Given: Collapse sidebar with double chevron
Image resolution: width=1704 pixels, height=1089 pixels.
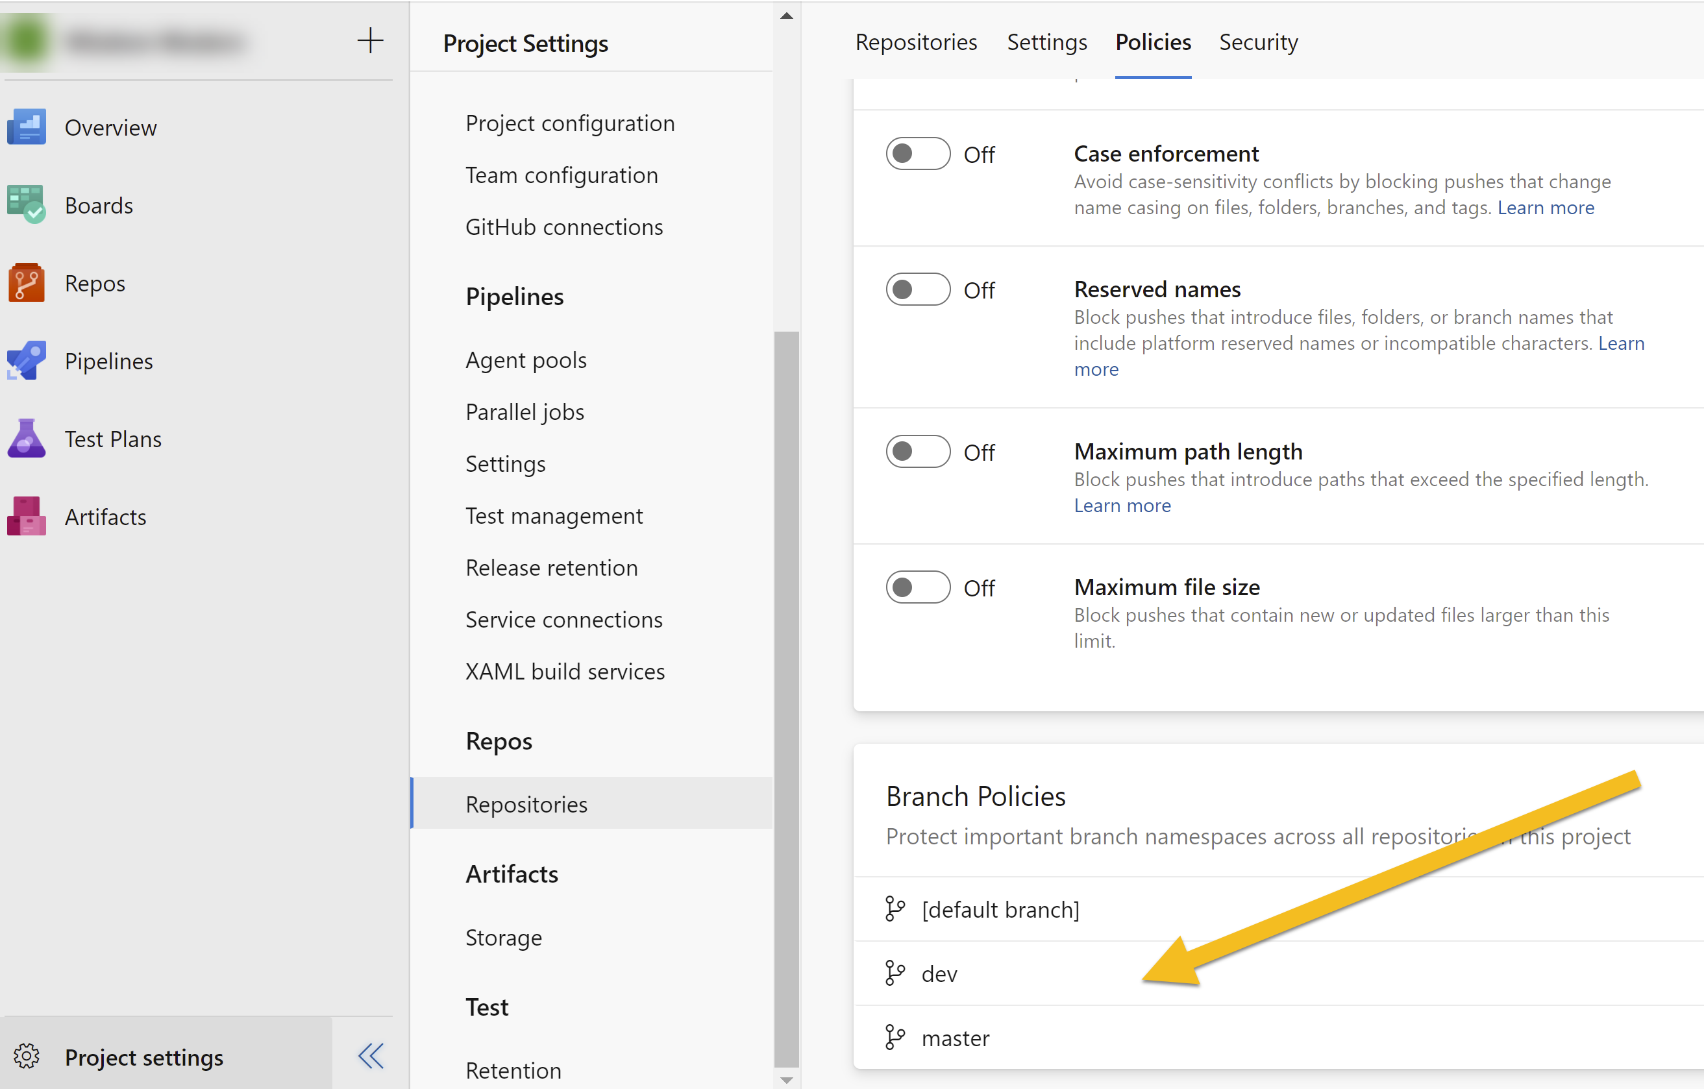Looking at the screenshot, I should (x=370, y=1057).
